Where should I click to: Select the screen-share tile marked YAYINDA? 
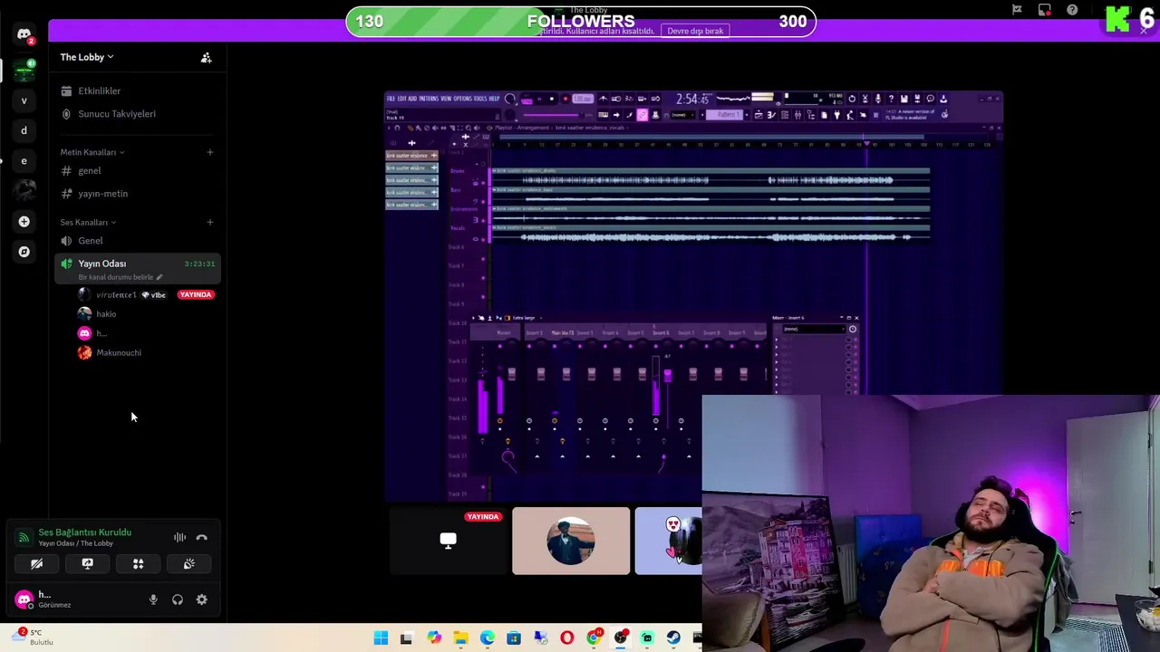(x=448, y=542)
